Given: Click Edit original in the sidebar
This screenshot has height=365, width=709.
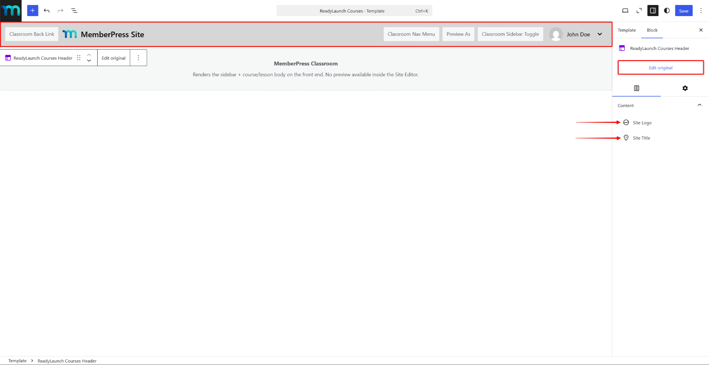Looking at the screenshot, I should (660, 67).
